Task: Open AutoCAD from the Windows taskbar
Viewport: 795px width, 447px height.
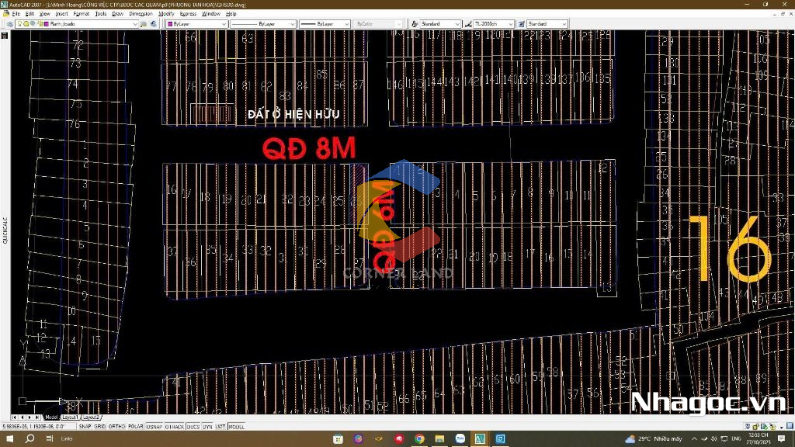Action: [x=480, y=438]
